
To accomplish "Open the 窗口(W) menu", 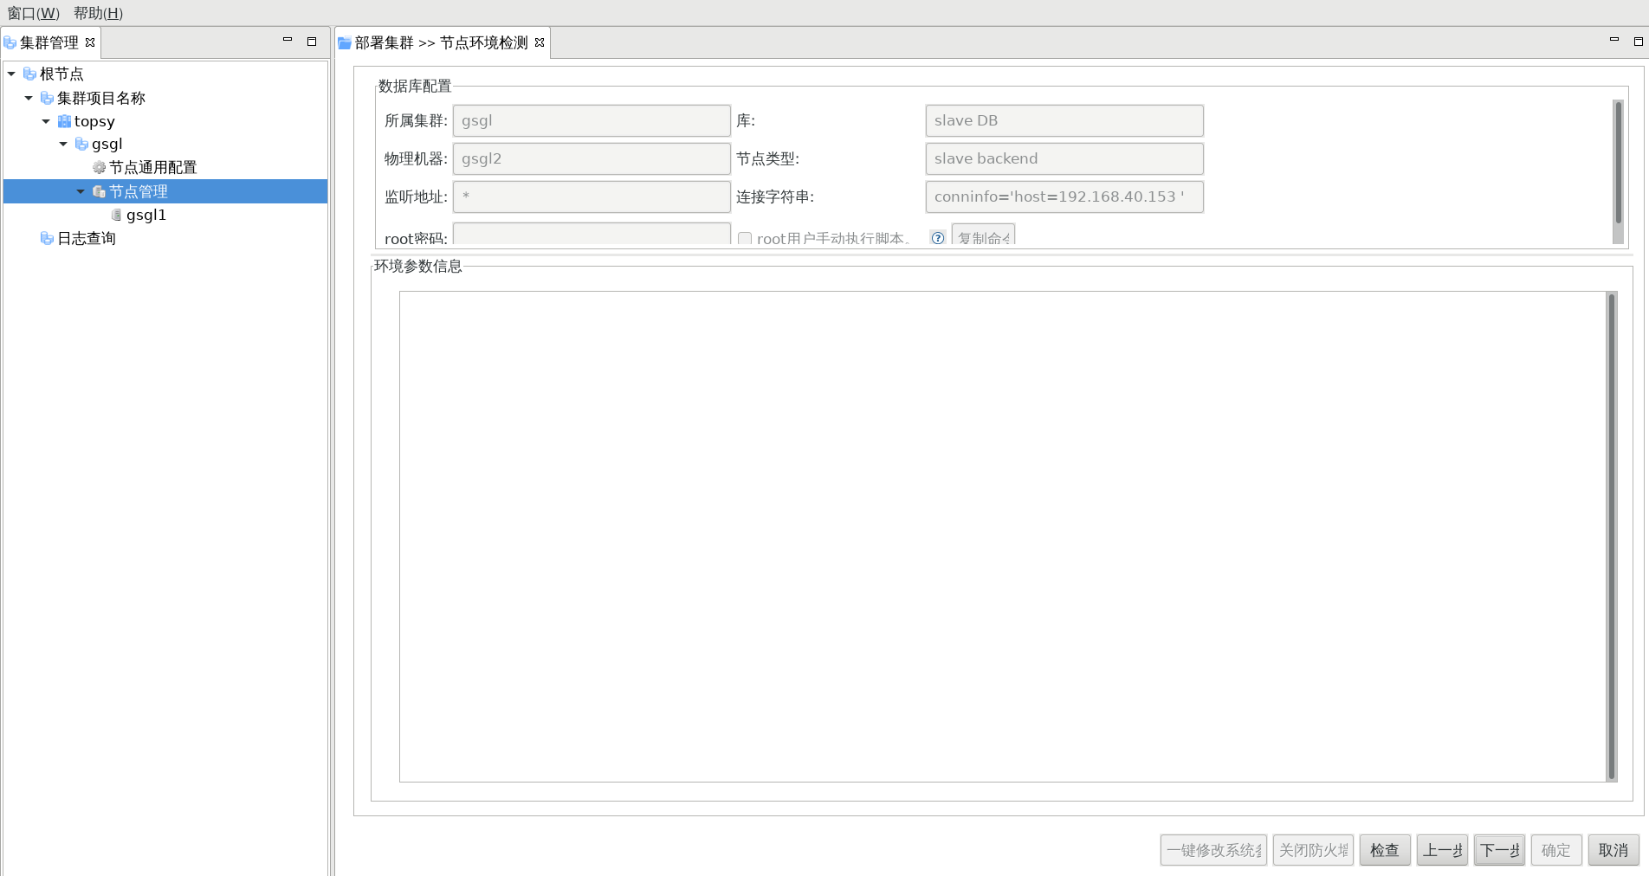I will (33, 13).
